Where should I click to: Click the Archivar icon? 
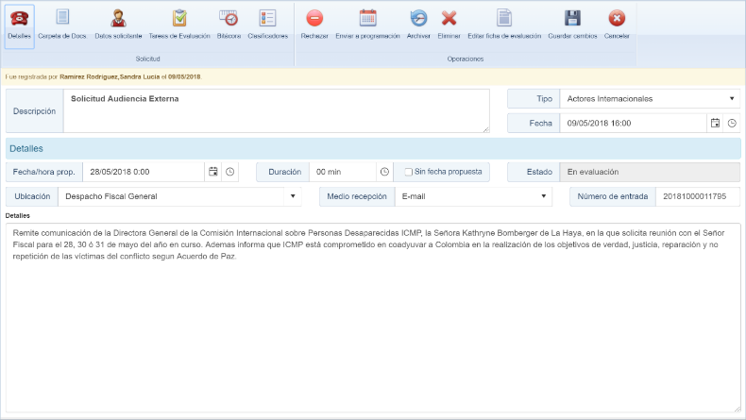click(x=418, y=18)
